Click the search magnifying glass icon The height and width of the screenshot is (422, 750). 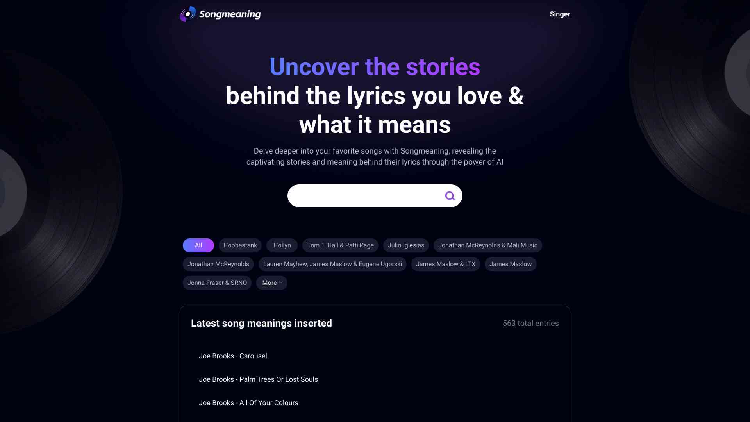tap(450, 196)
